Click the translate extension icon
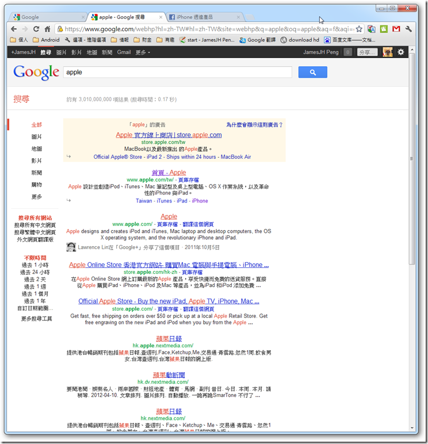This screenshot has width=428, height=444. [372, 29]
